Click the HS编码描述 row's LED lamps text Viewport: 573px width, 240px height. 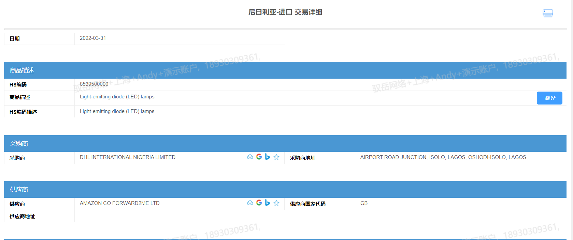pos(117,111)
